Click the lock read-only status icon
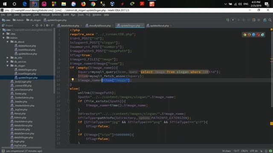273x153 pixels. click(x=261, y=151)
